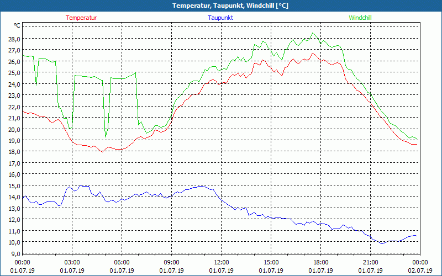Click the green Windchill peak near 17:30
The height and width of the screenshot is (276, 442).
click(x=312, y=33)
